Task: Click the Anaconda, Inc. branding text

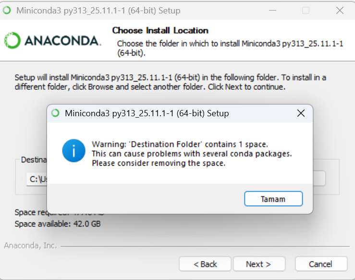Action: (30, 246)
